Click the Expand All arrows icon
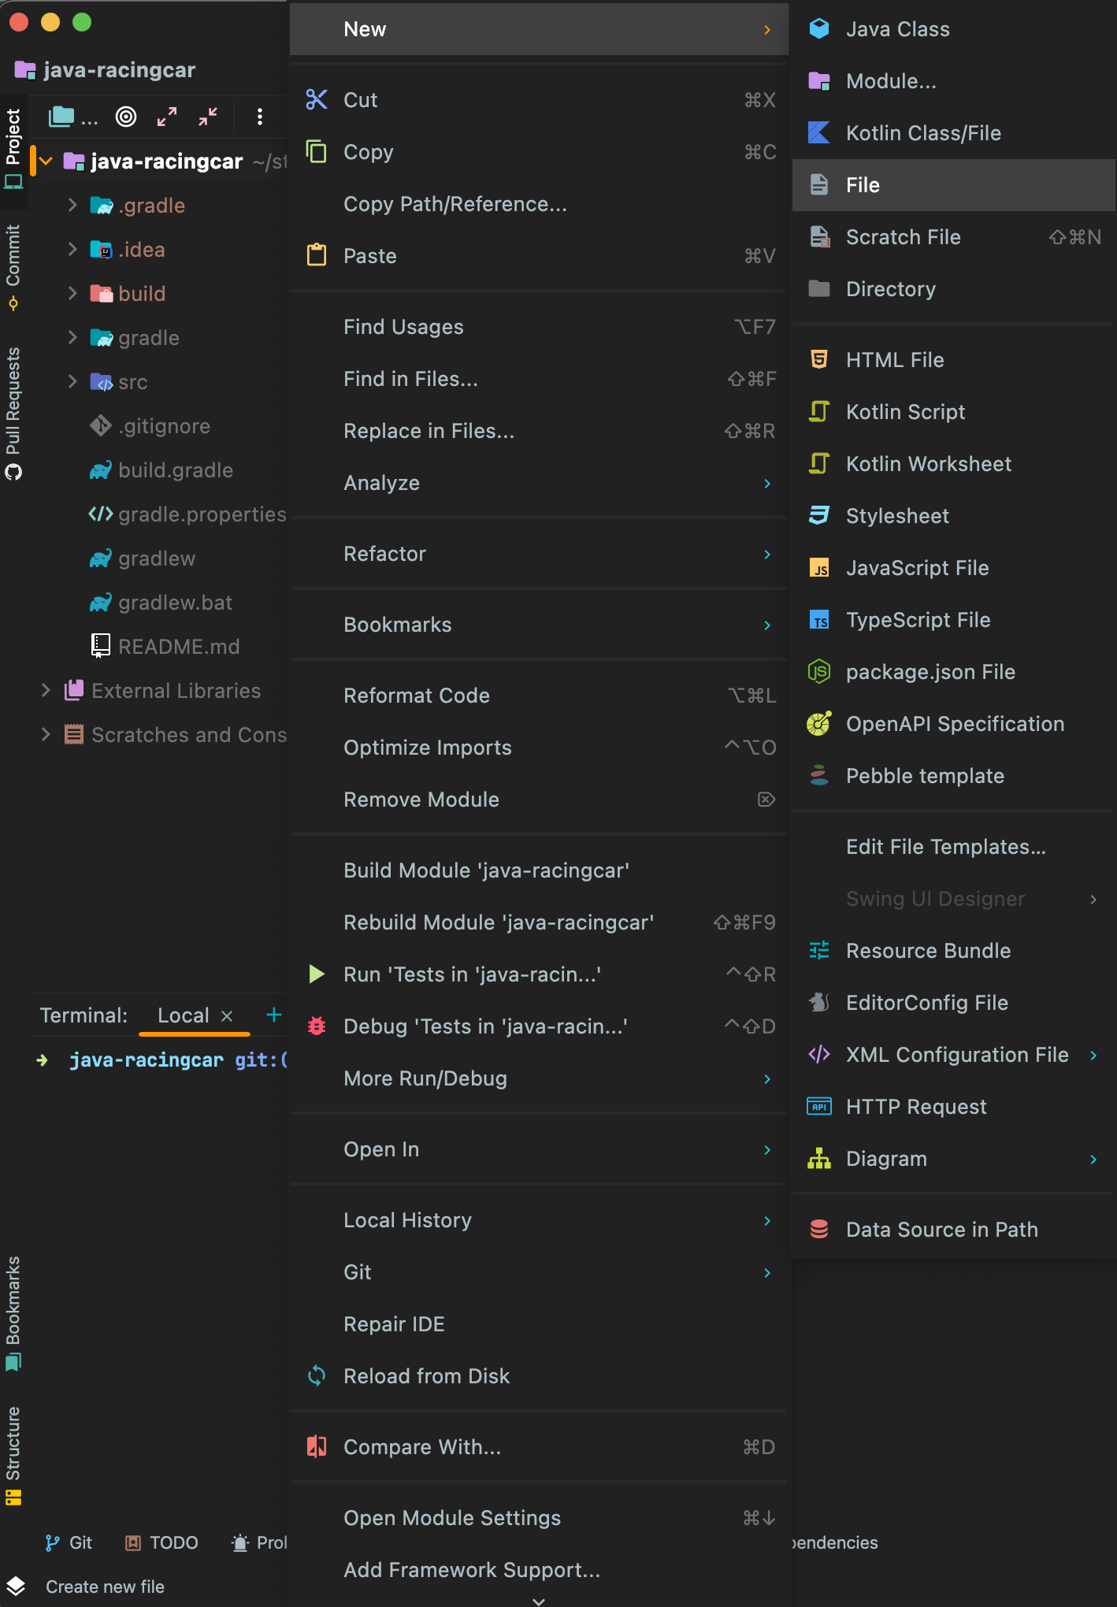This screenshot has width=1117, height=1607. click(167, 117)
